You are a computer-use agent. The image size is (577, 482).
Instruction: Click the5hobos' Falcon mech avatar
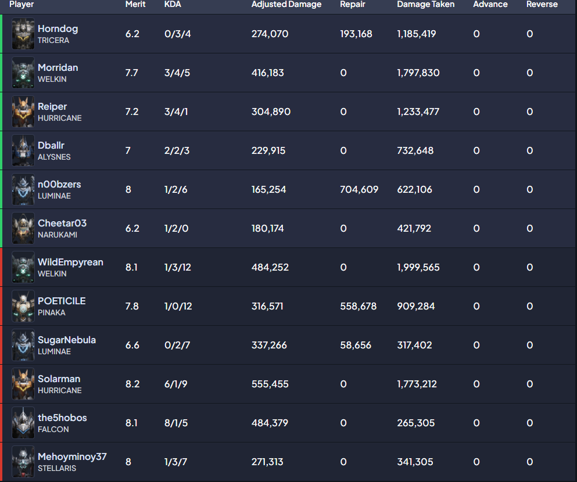click(23, 423)
